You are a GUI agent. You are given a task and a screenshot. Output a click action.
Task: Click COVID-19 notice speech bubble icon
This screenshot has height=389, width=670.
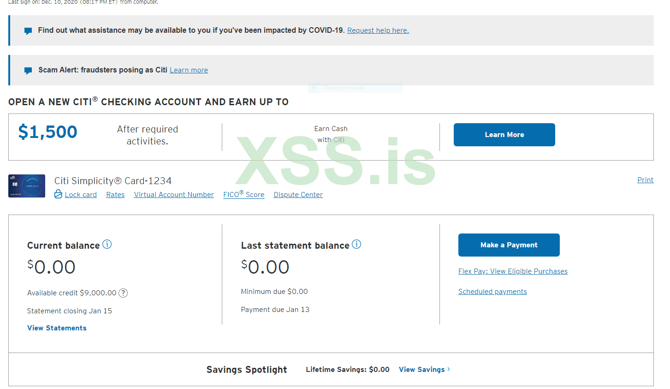click(x=28, y=31)
